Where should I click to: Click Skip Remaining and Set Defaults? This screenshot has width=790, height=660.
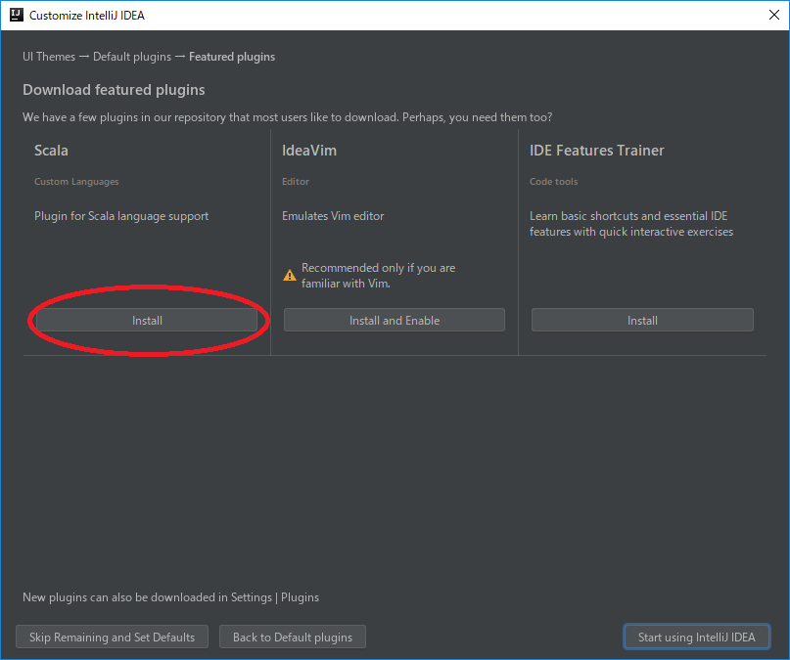pyautogui.click(x=112, y=637)
